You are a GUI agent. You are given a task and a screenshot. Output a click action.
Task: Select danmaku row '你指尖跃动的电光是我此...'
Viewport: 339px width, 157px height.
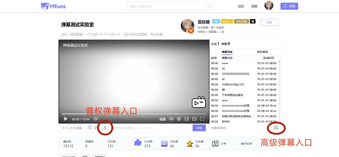[x=244, y=116]
